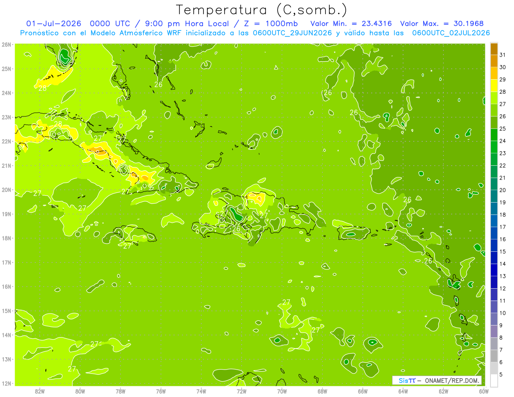This screenshot has height=397, width=514.
Task: Click the '14N' latitude axis label
Action: [6, 335]
